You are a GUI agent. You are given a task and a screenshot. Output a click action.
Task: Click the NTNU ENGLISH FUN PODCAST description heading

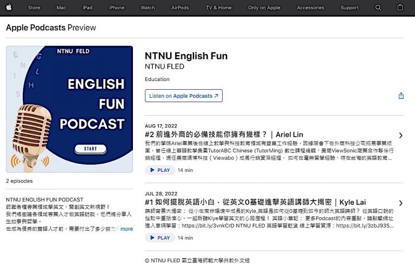click(44, 199)
